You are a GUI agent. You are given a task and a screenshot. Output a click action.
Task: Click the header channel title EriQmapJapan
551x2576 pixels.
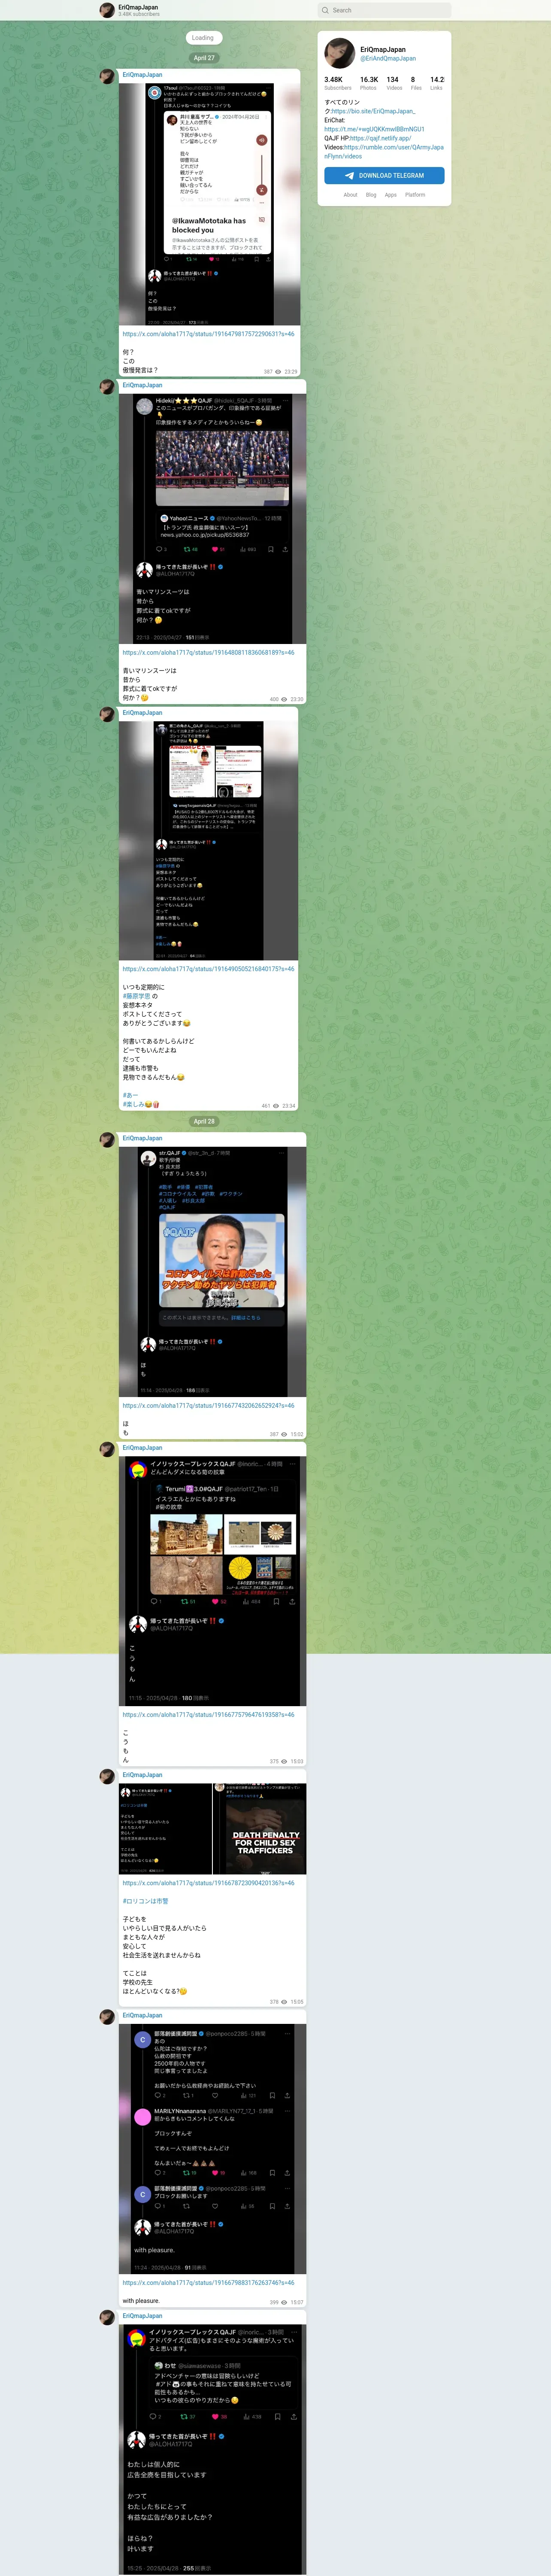coord(138,7)
